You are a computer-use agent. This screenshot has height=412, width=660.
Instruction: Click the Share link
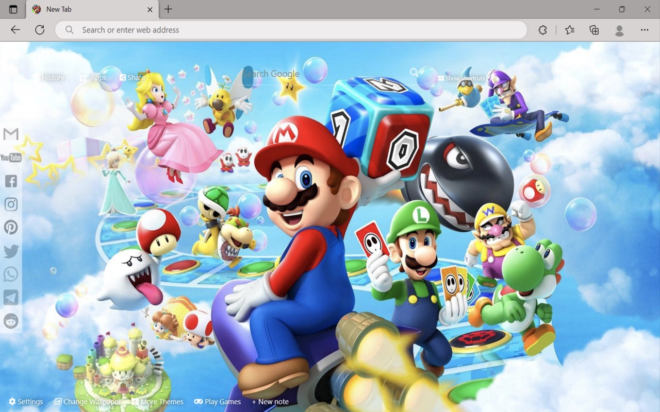(x=132, y=77)
